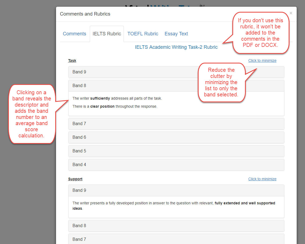Open the TOEFL Rubric tab
Viewport: 305px width, 244px height.
(x=143, y=33)
